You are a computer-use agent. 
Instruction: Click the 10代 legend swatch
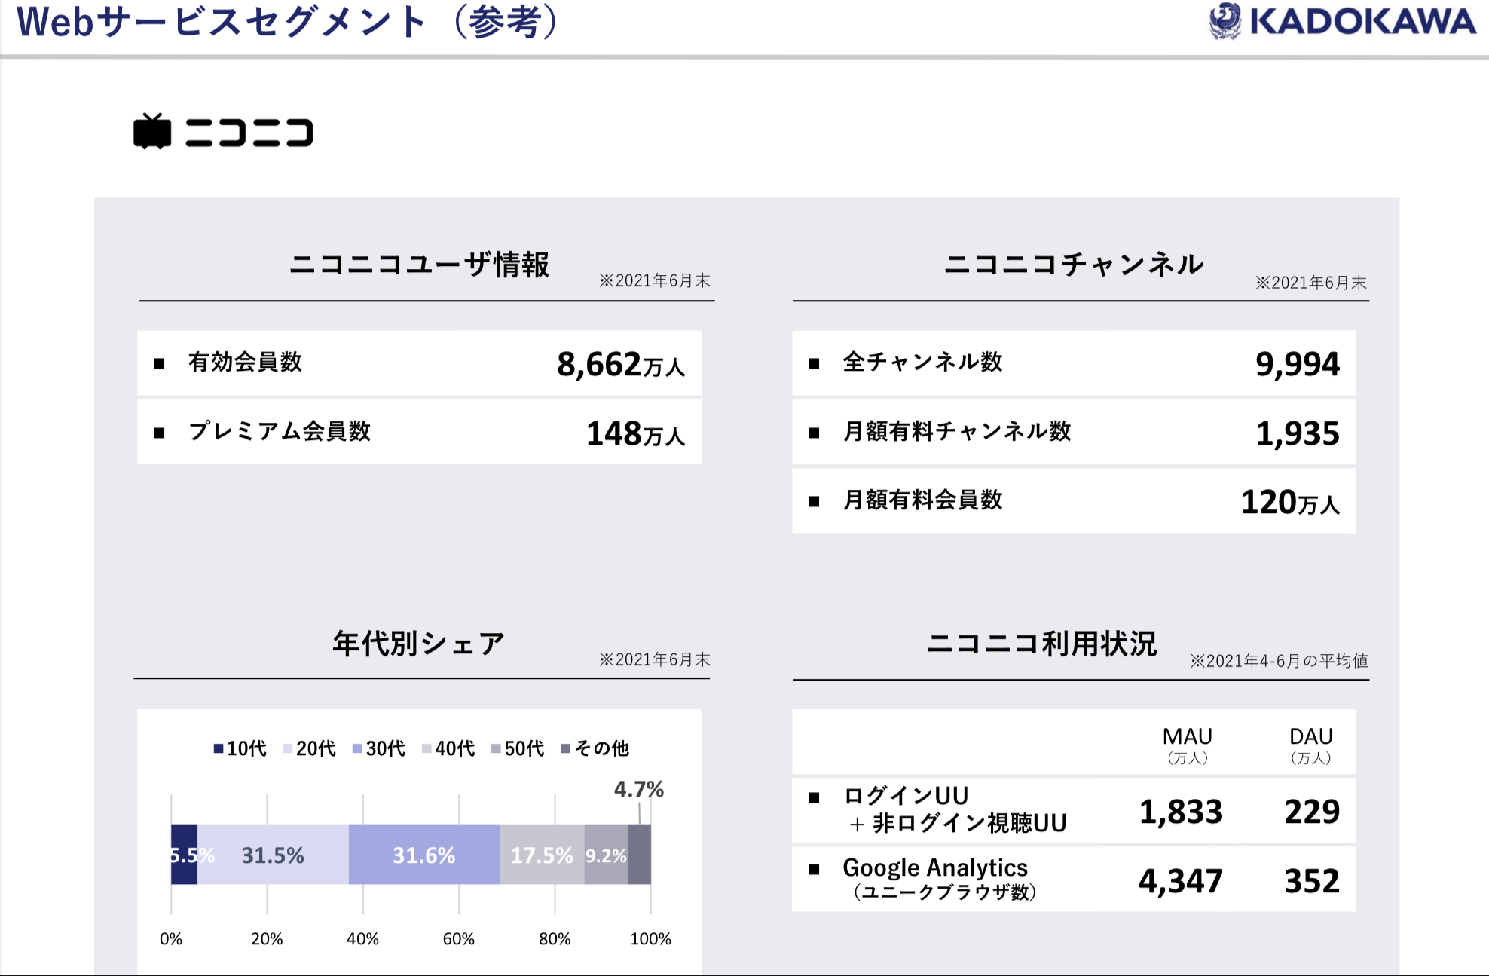point(219,748)
